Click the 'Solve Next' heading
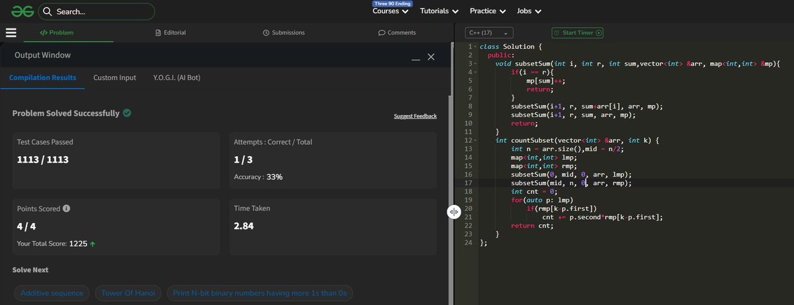This screenshot has width=794, height=305. (30, 270)
